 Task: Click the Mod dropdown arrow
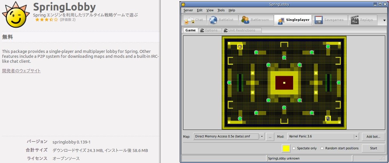pyautogui.click(x=356, y=136)
